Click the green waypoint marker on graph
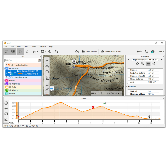Image resolution: width=168 pixels, height=168 pixels. click(x=104, y=103)
